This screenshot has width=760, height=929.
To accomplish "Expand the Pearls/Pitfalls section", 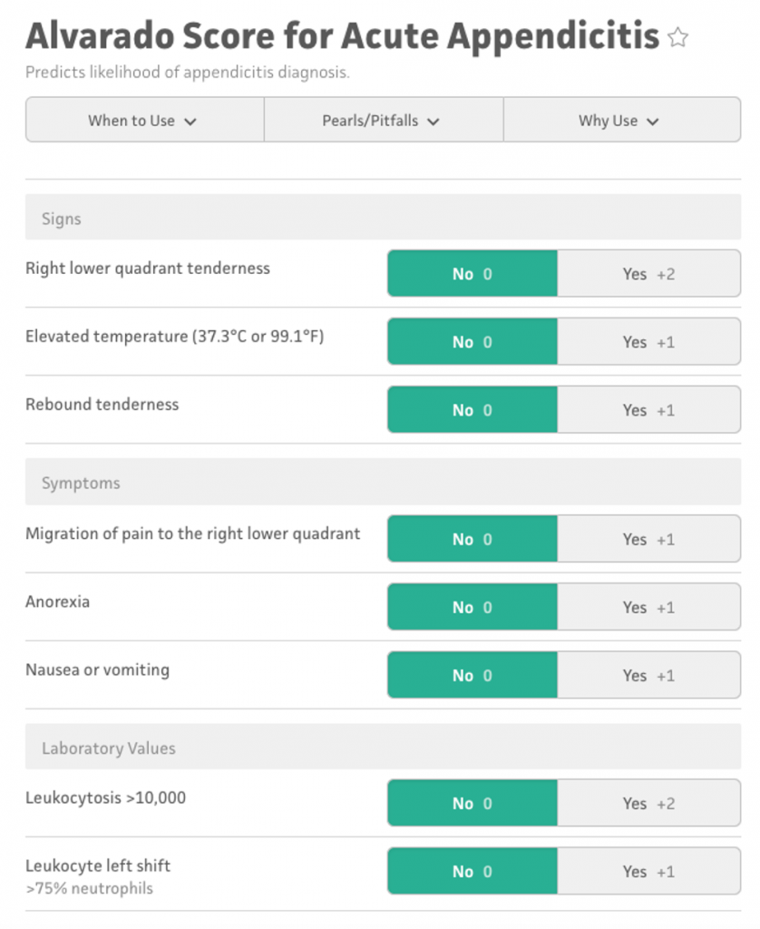I will pos(383,120).
